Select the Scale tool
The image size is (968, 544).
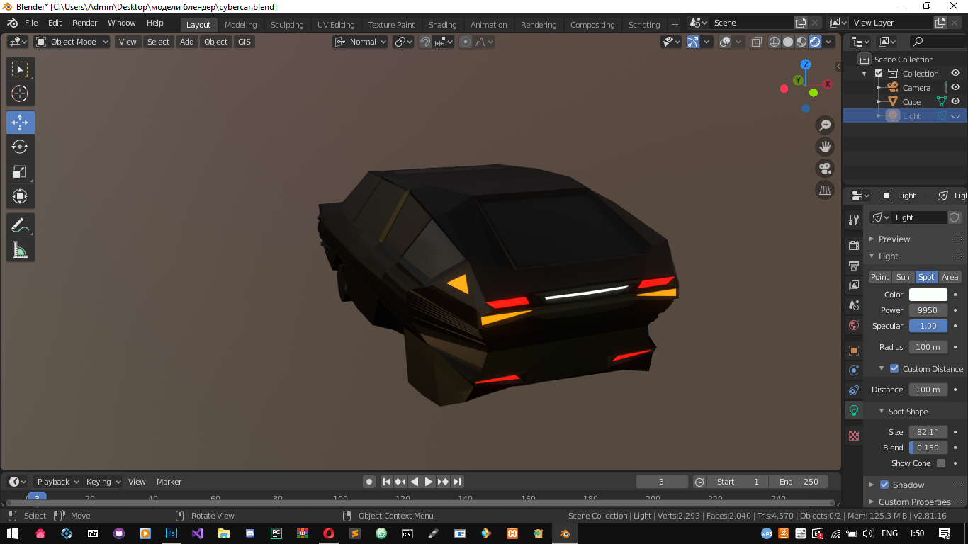click(x=20, y=171)
